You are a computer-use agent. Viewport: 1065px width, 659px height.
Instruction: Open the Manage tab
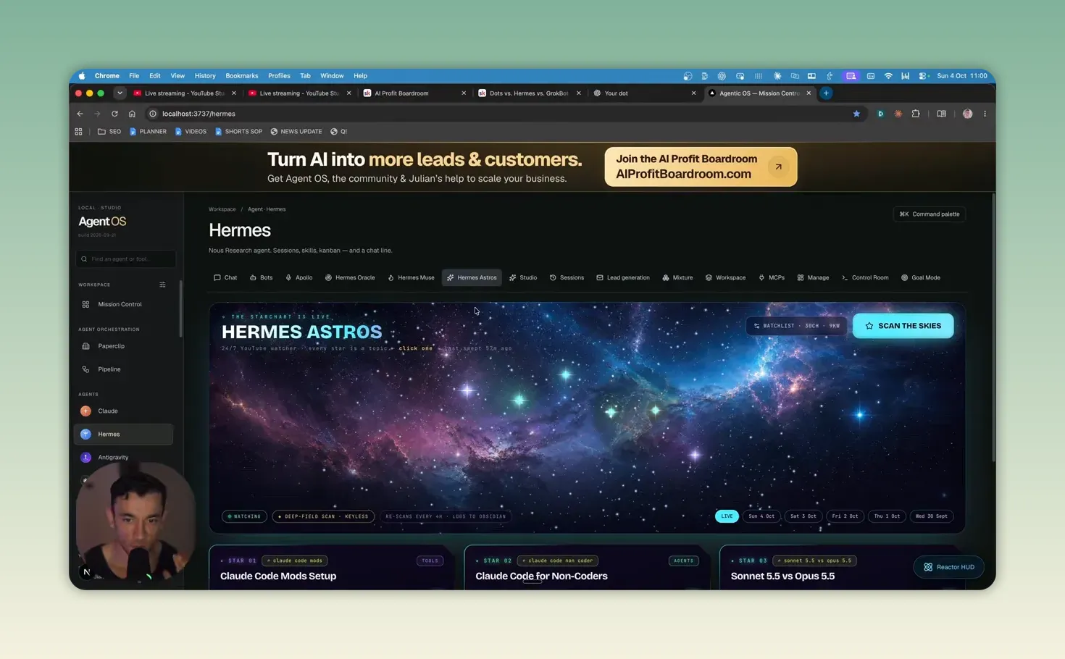pos(813,277)
